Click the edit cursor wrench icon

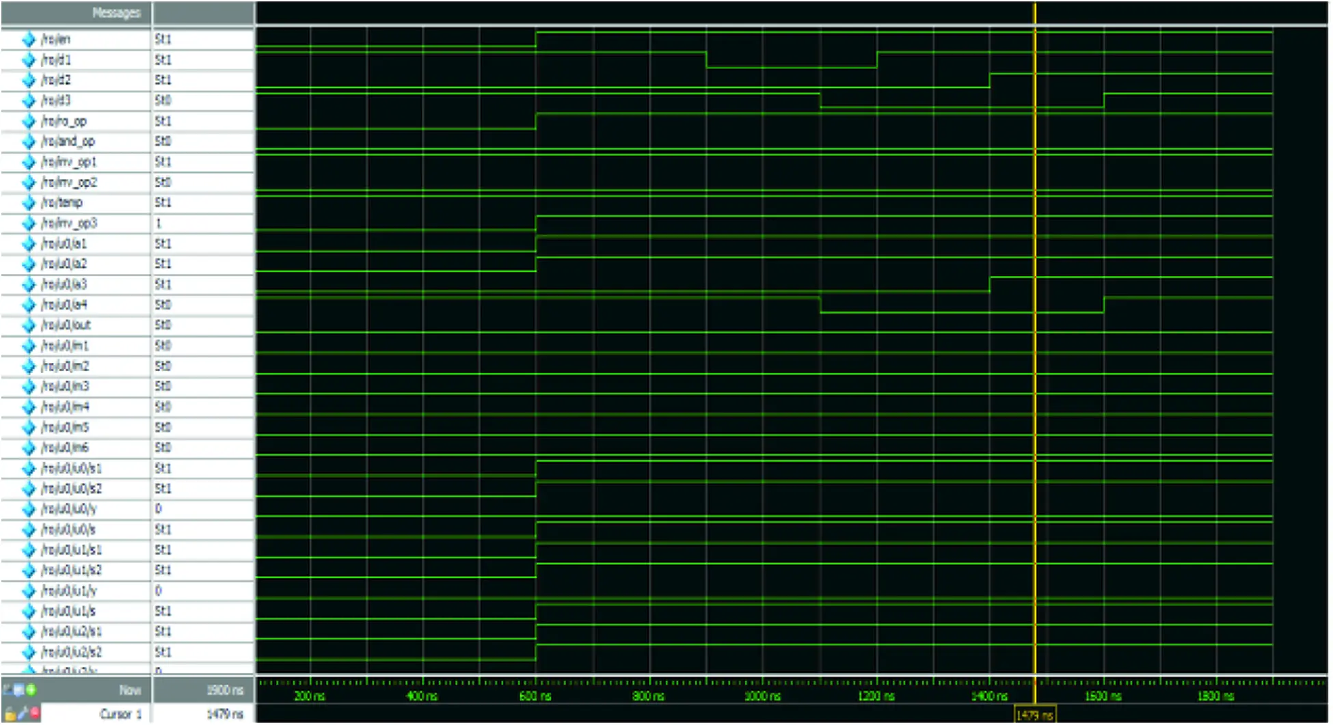tap(21, 714)
